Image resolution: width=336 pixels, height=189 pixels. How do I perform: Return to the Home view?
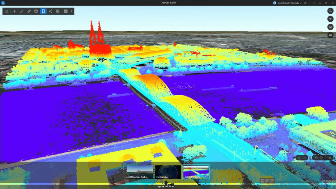330,27
